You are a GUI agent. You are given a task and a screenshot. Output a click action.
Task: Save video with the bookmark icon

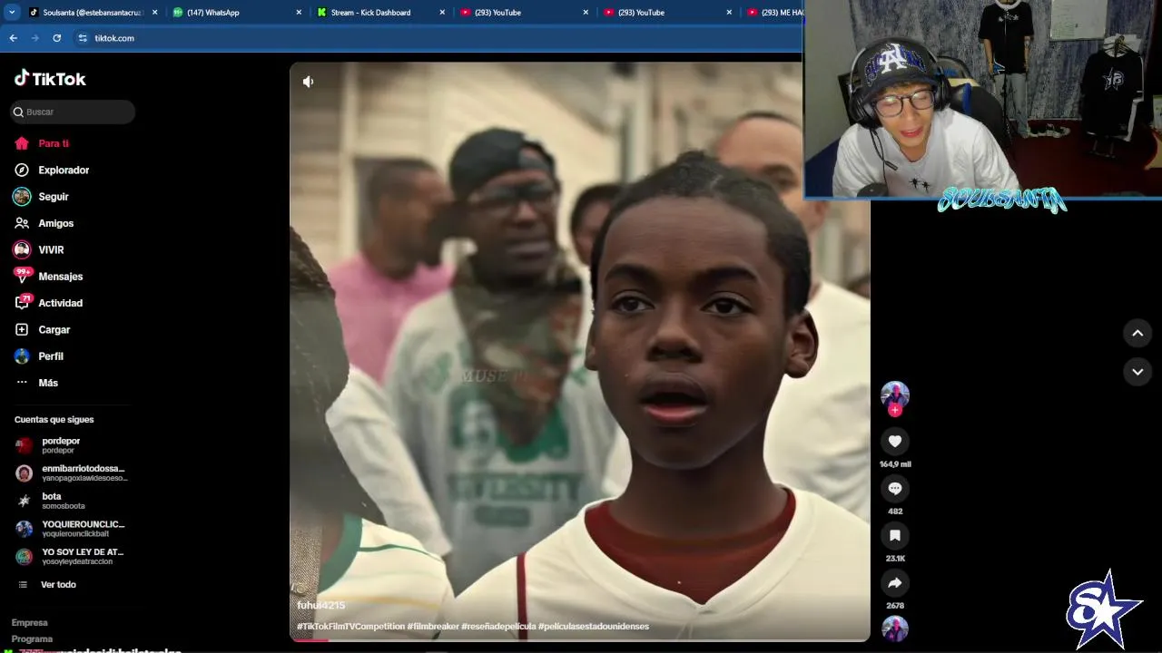pos(895,535)
